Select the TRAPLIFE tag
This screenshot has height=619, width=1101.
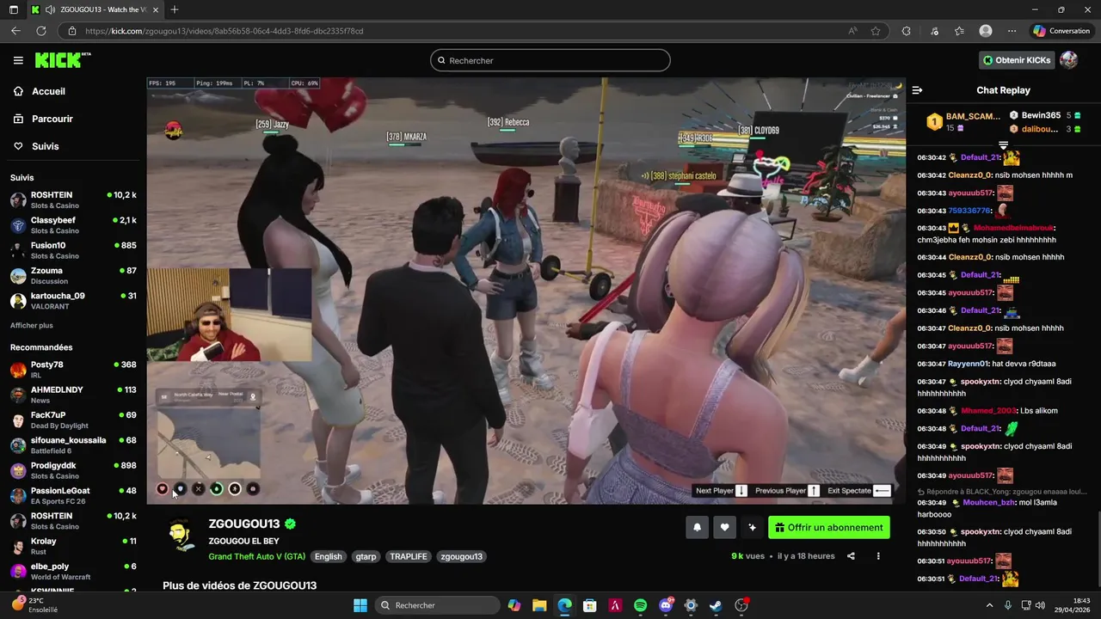[x=409, y=556]
